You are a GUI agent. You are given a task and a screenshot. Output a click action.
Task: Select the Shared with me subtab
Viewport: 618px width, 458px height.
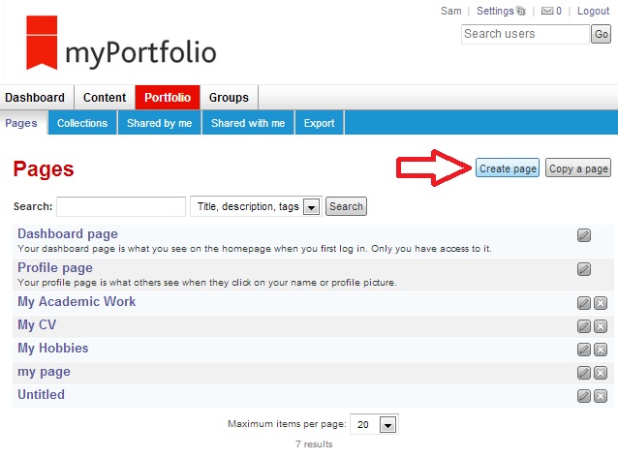(248, 123)
